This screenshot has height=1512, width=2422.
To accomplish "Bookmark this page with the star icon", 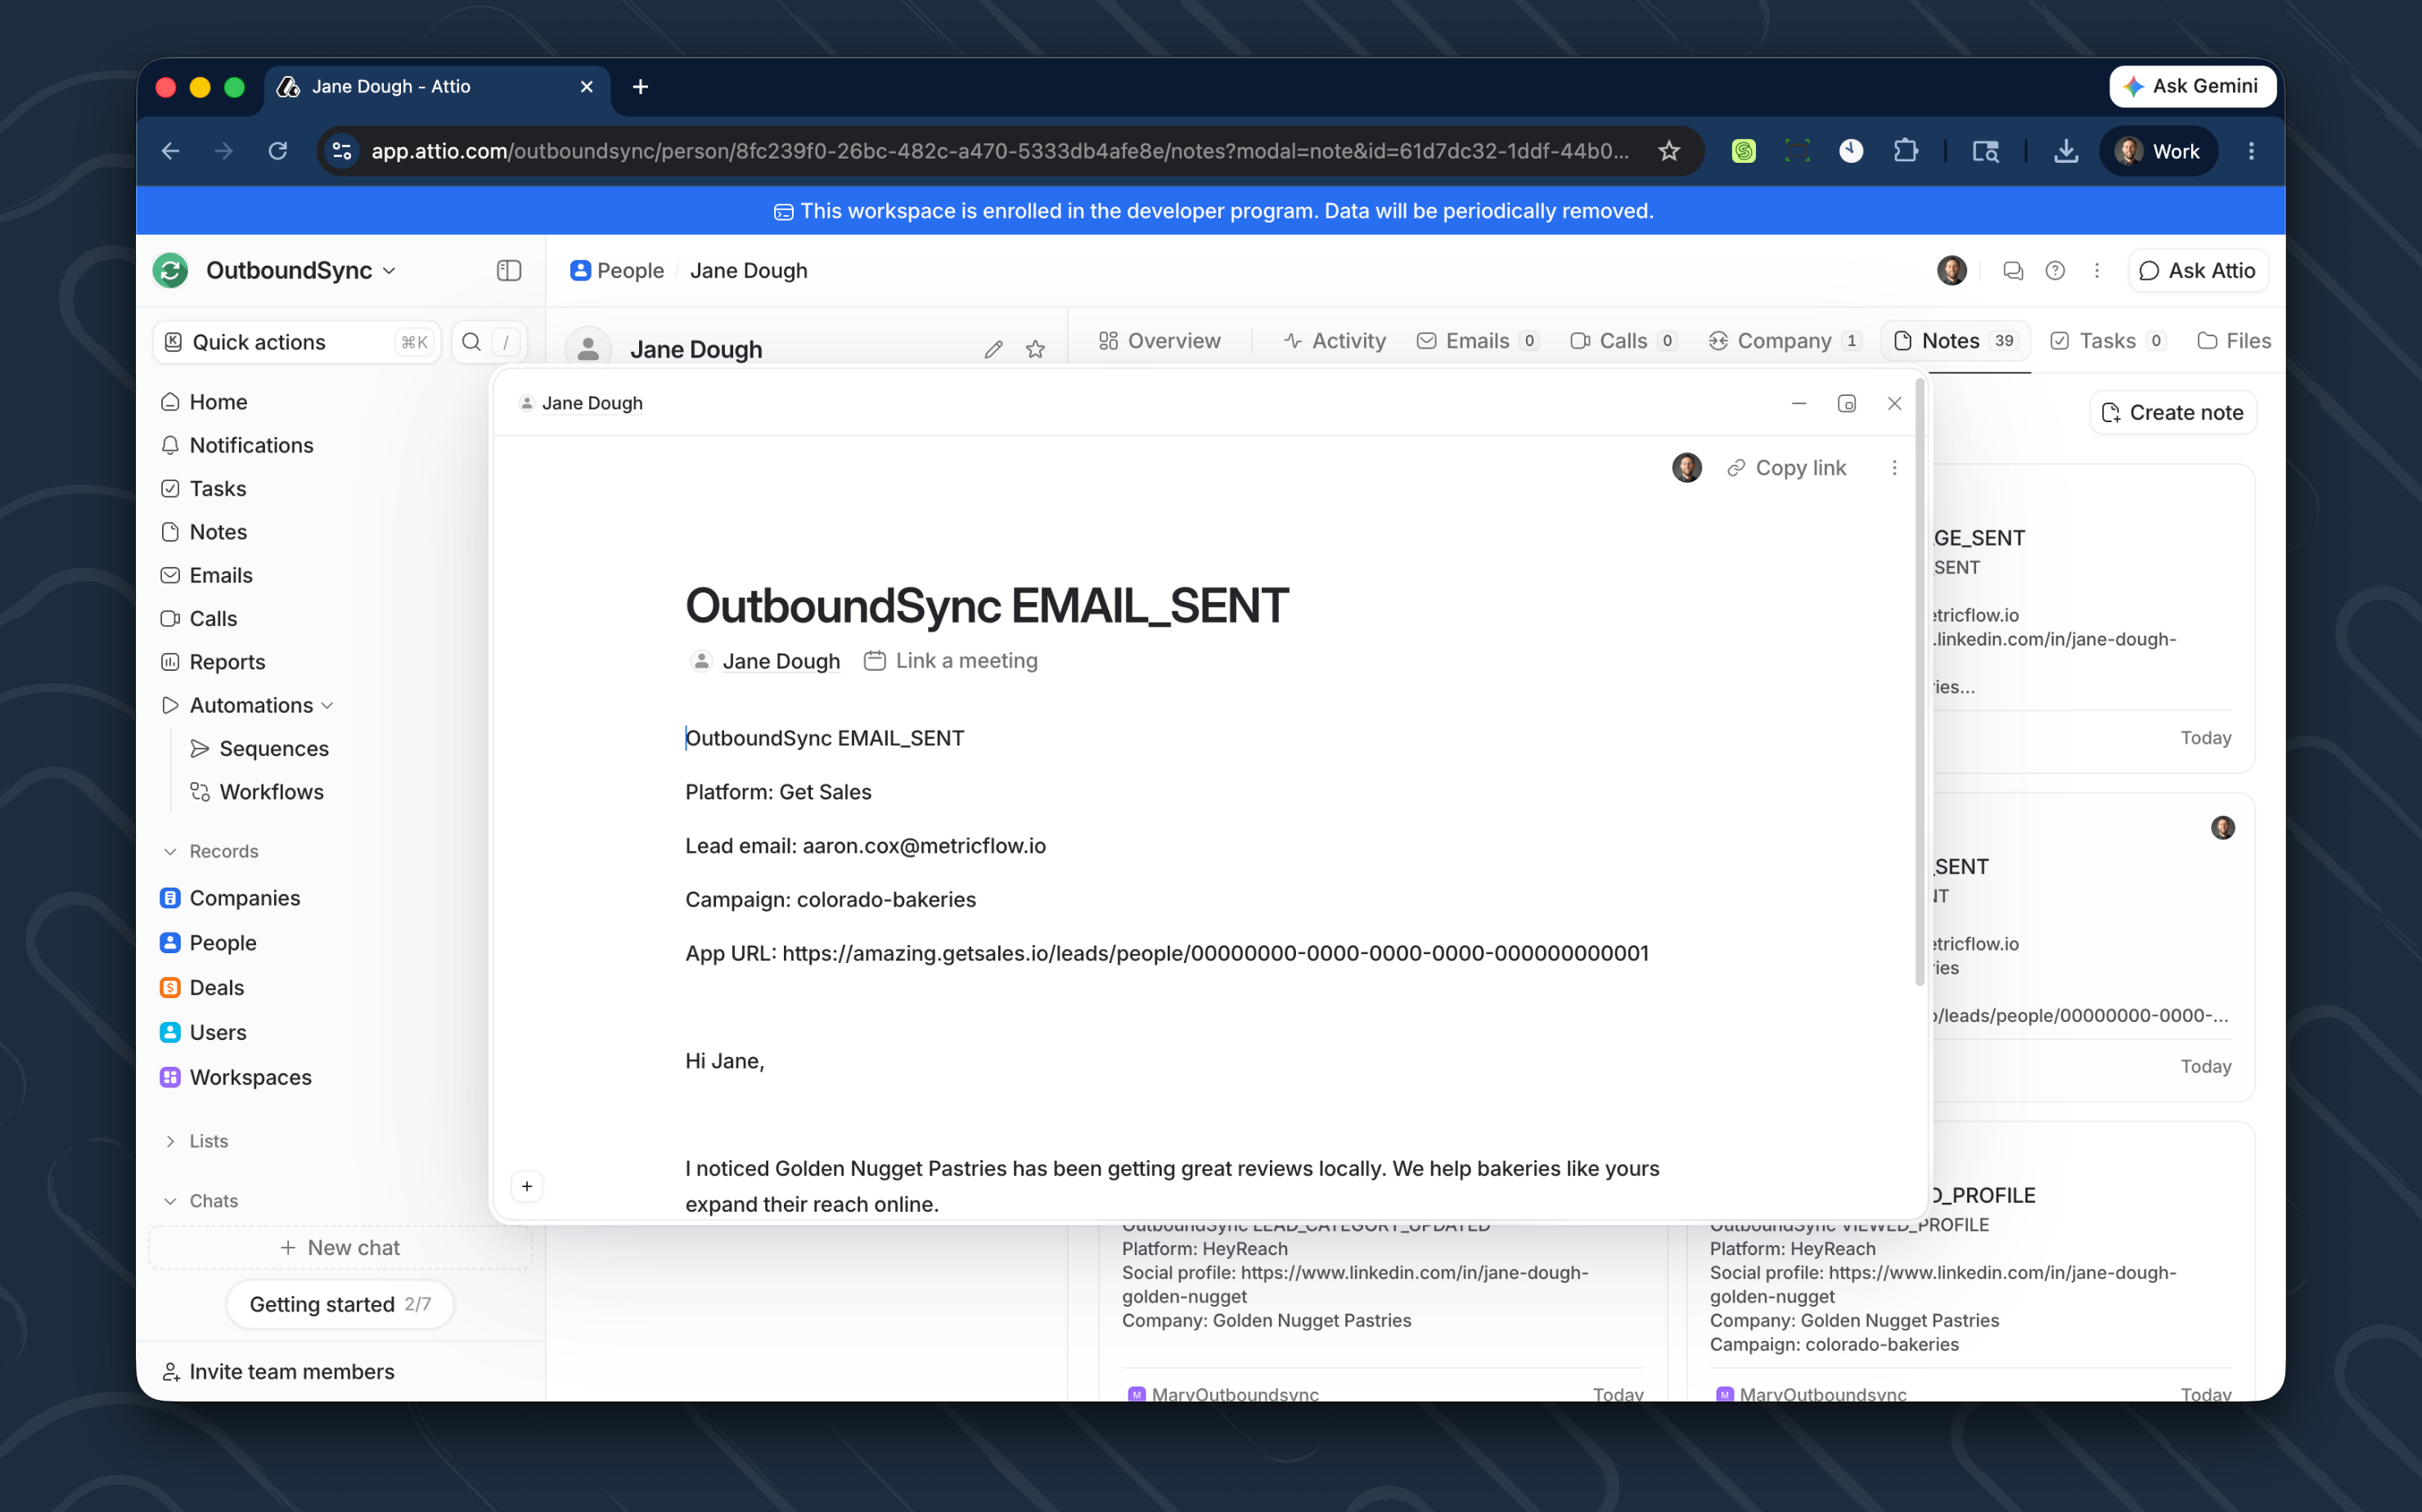I will pyautogui.click(x=1669, y=151).
